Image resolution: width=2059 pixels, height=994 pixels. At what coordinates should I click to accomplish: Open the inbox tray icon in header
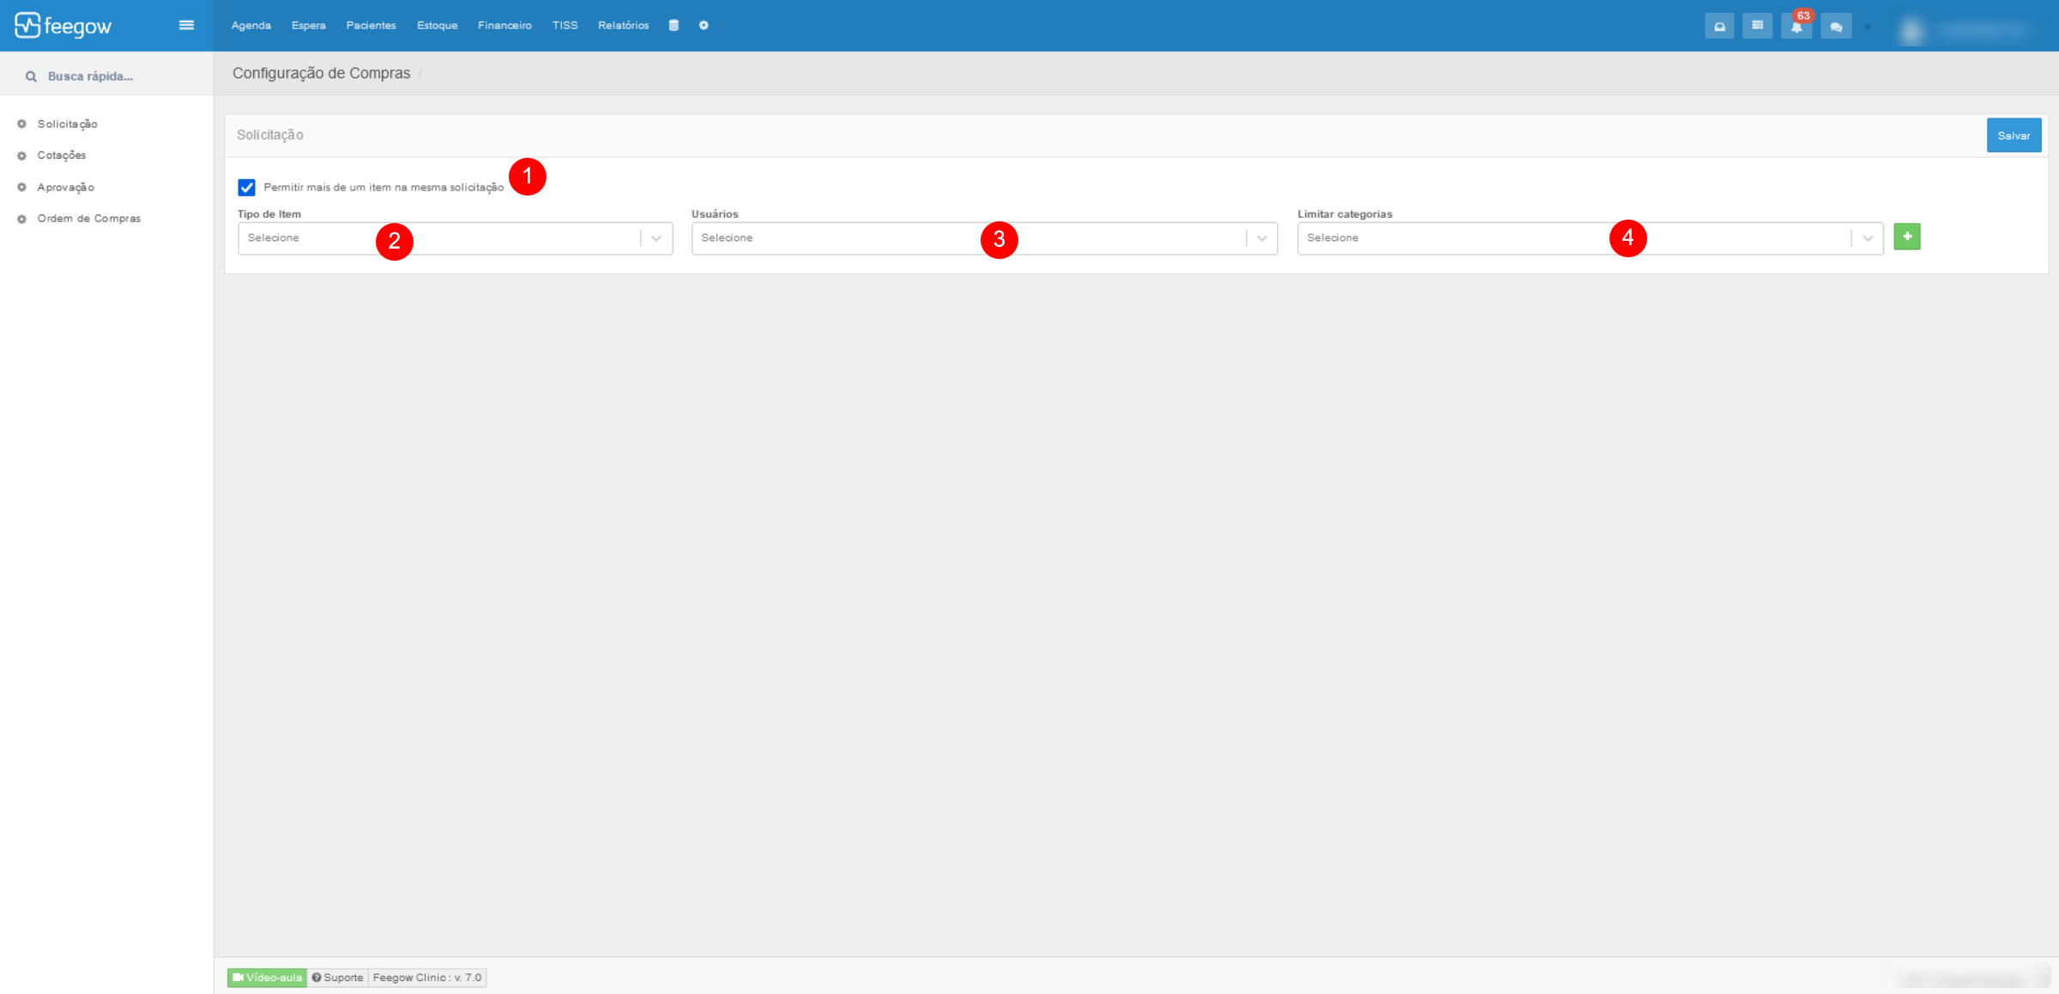(x=1719, y=27)
